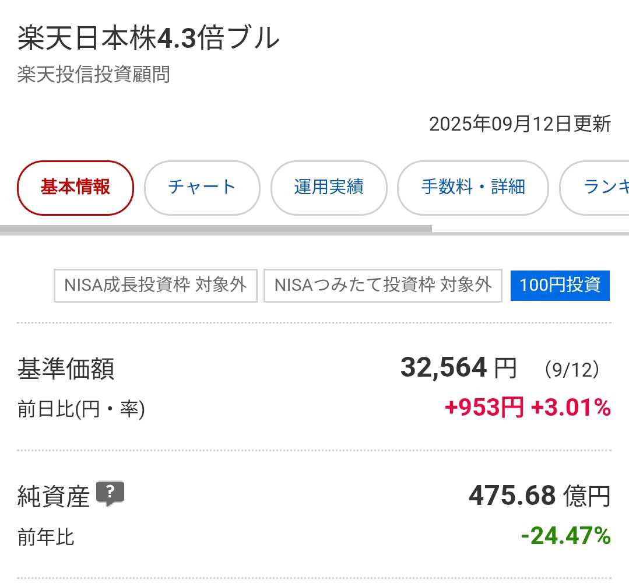Switch to the チャート tab

pyautogui.click(x=202, y=188)
